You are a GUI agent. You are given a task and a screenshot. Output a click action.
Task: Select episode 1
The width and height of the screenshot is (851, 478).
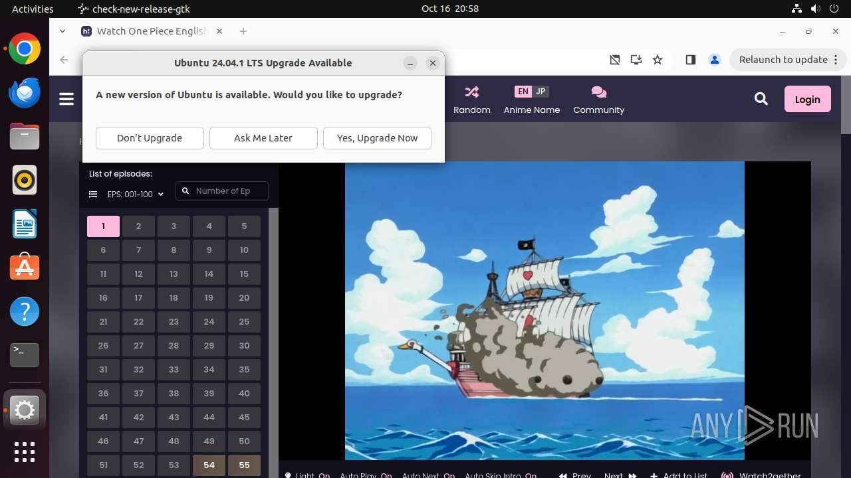pyautogui.click(x=103, y=226)
